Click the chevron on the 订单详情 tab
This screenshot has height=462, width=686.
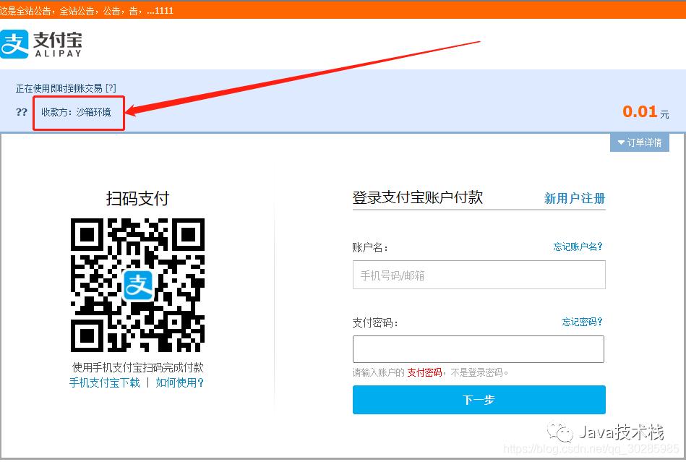point(621,142)
